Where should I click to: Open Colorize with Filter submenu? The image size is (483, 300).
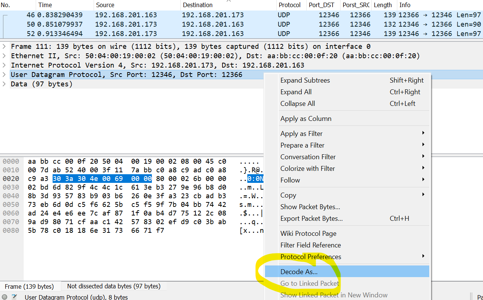(347, 169)
